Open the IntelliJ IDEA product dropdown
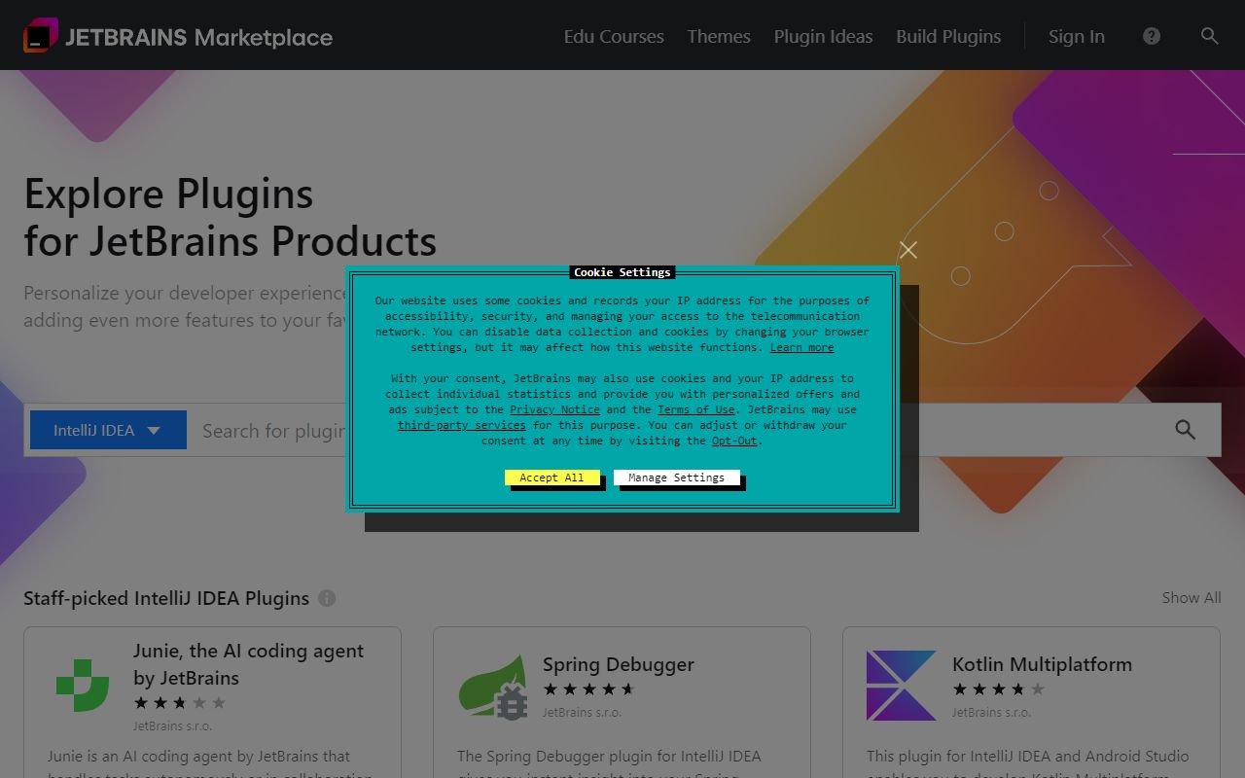The width and height of the screenshot is (1245, 778). [108, 429]
